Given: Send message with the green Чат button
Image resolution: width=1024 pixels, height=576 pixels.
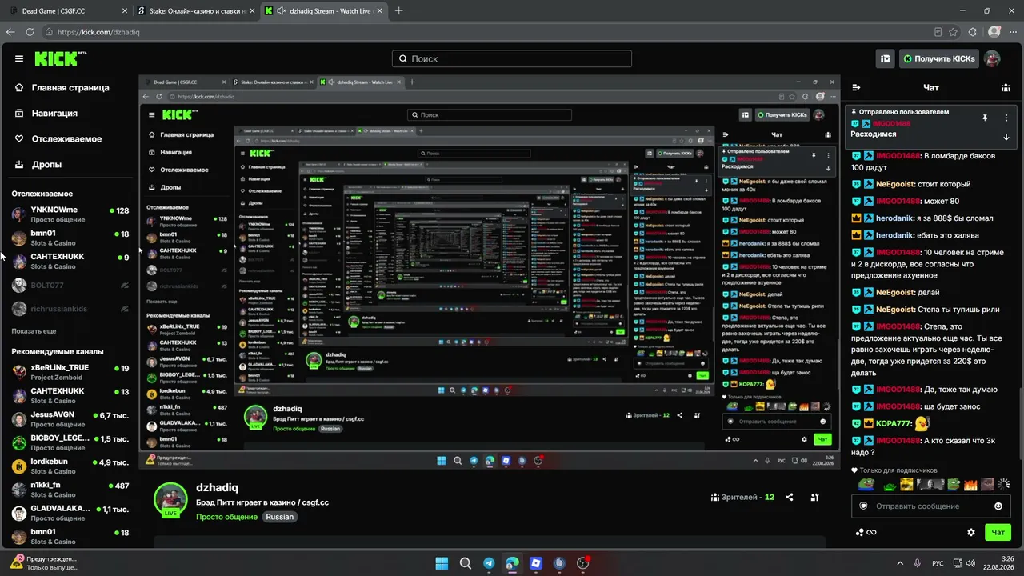Looking at the screenshot, I should coord(998,532).
